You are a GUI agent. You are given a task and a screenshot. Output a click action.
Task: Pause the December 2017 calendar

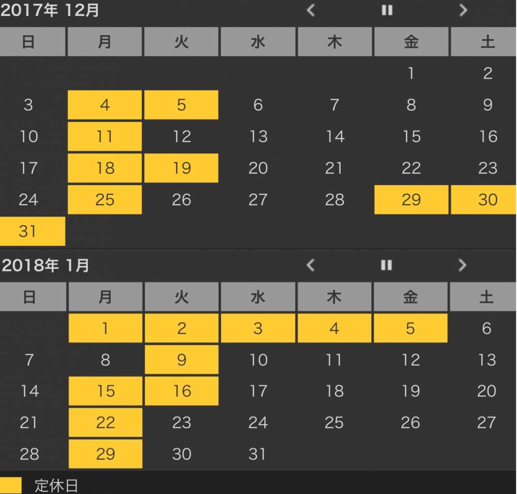point(387,10)
